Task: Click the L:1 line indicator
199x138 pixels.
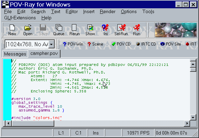Action: pyautogui.click(x=61, y=133)
